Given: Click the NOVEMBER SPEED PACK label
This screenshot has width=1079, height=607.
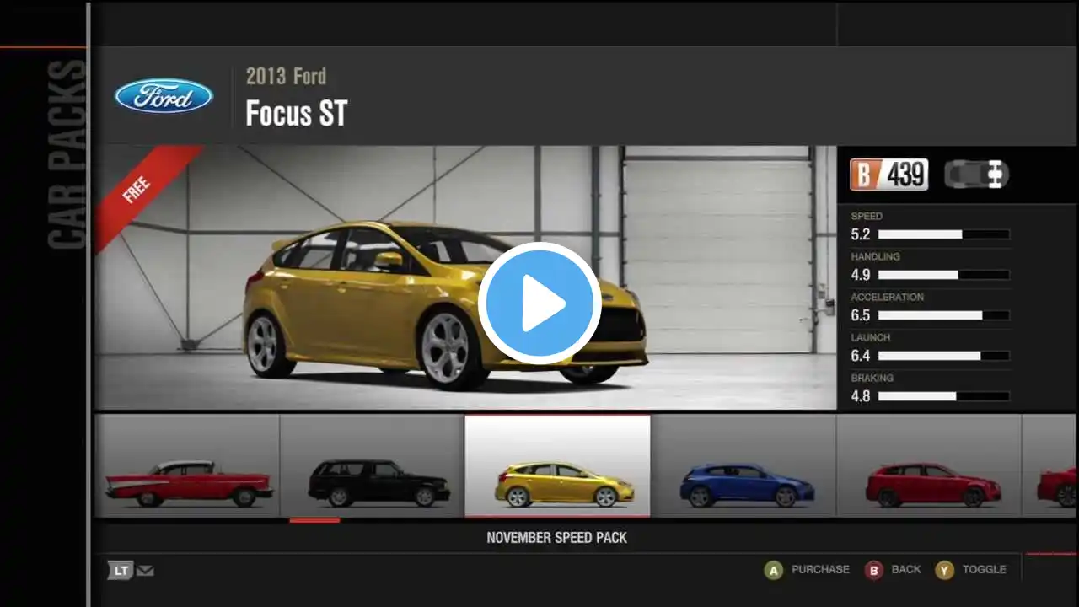Looking at the screenshot, I should tap(556, 538).
